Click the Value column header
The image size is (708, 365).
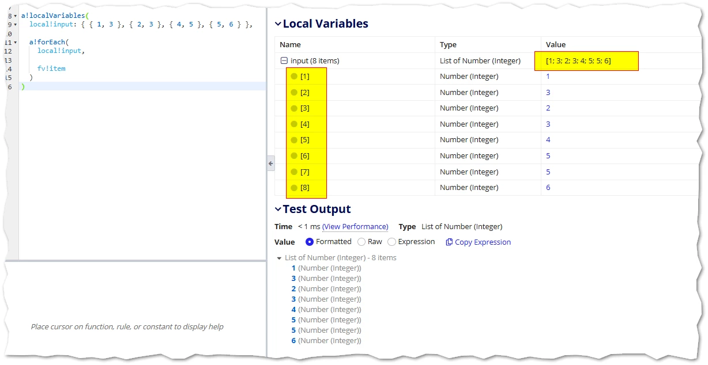pos(556,45)
